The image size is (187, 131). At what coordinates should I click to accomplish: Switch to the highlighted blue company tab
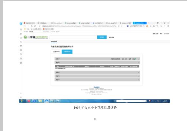(x=67, y=52)
